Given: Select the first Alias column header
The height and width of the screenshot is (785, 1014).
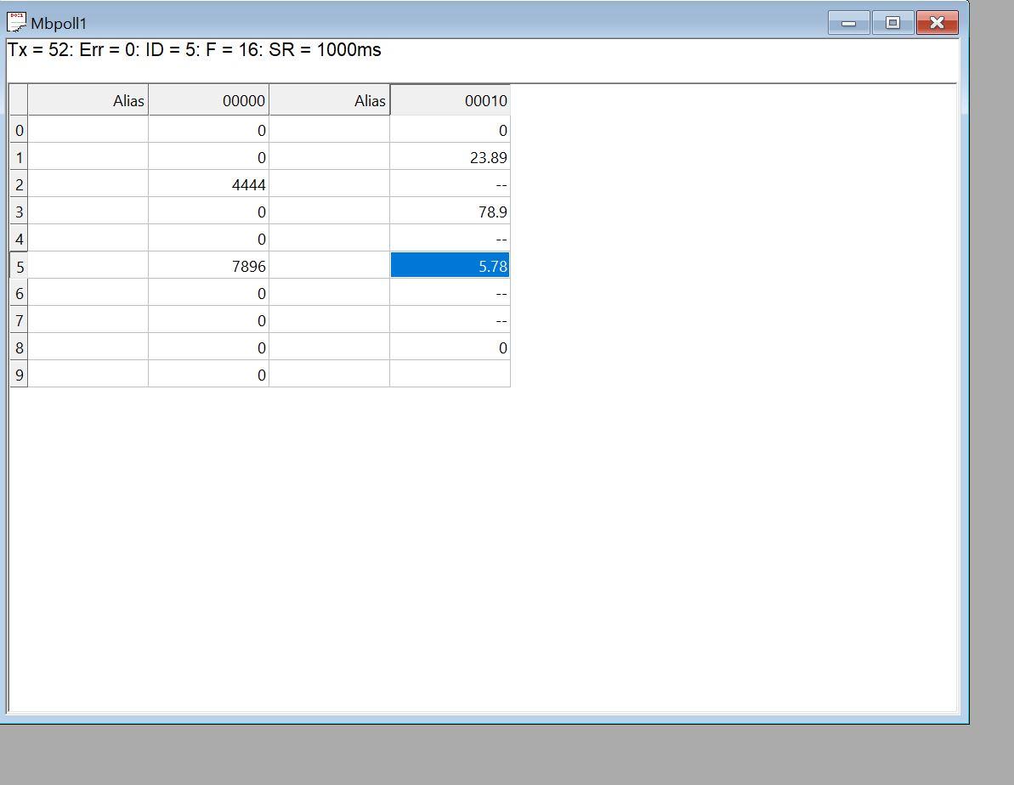Looking at the screenshot, I should pyautogui.click(x=88, y=99).
